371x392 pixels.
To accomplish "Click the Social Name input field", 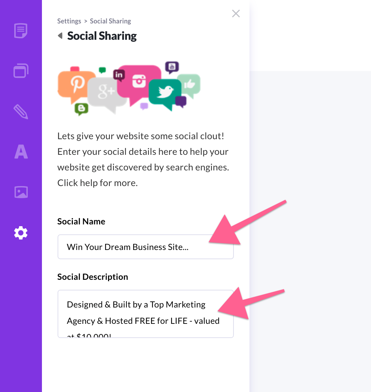I will pos(146,247).
